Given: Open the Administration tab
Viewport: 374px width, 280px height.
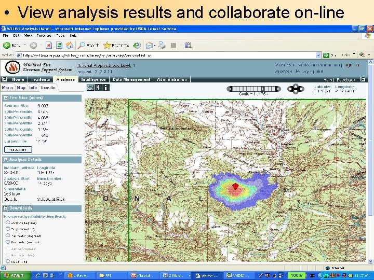Looking at the screenshot, I should (172, 79).
